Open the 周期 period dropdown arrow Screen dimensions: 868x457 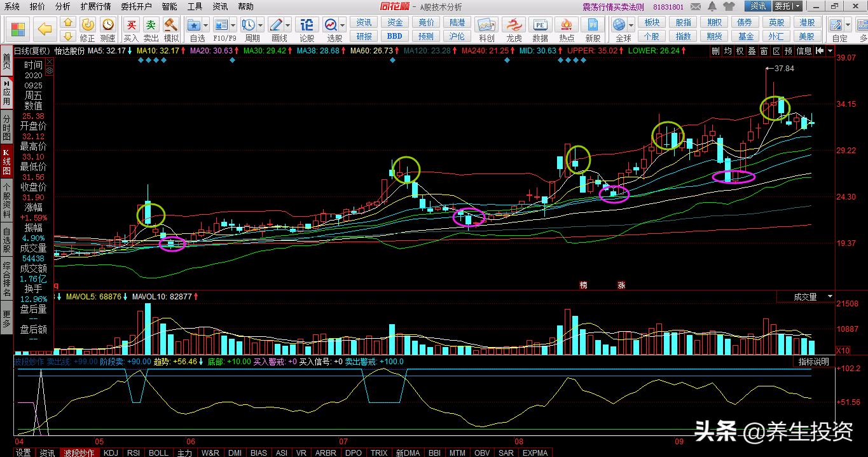point(261,25)
